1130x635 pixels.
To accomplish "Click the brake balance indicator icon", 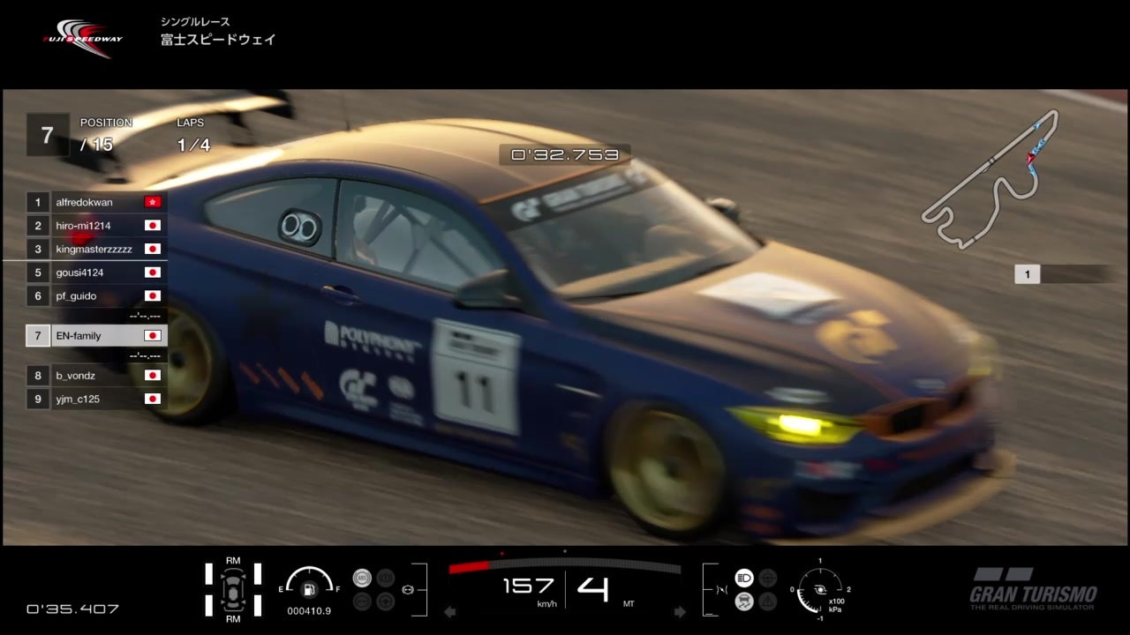I will [408, 589].
